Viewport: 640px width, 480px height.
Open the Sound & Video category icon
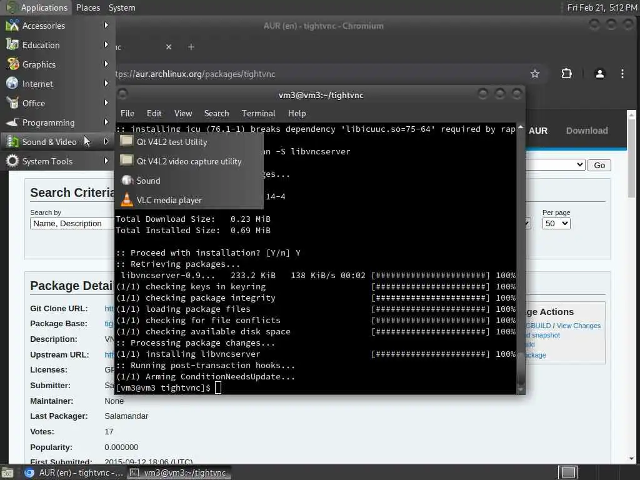[x=12, y=142]
